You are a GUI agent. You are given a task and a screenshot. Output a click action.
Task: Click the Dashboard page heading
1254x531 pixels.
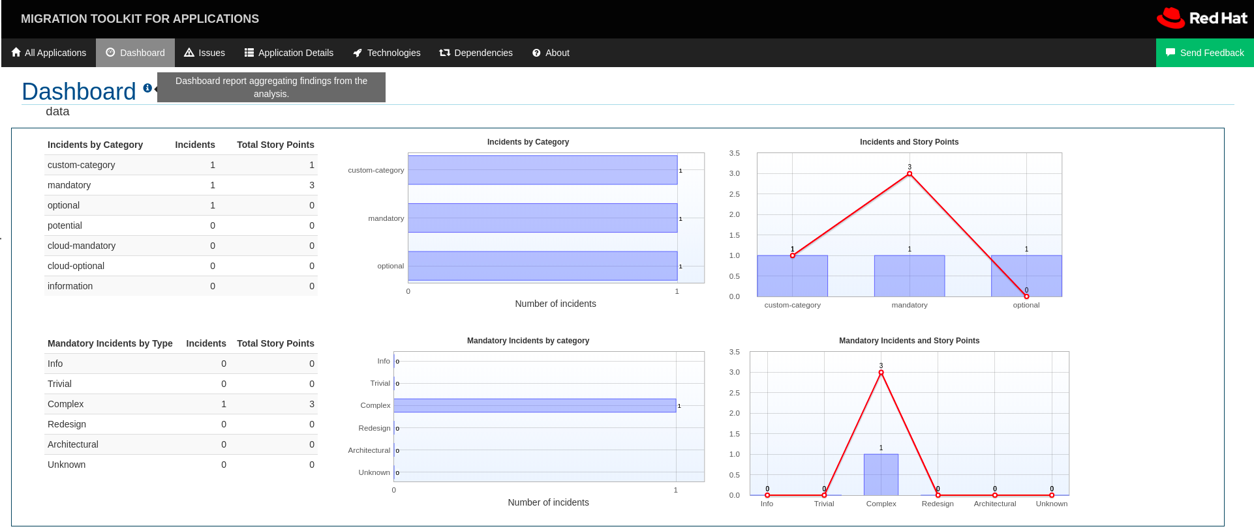click(79, 91)
